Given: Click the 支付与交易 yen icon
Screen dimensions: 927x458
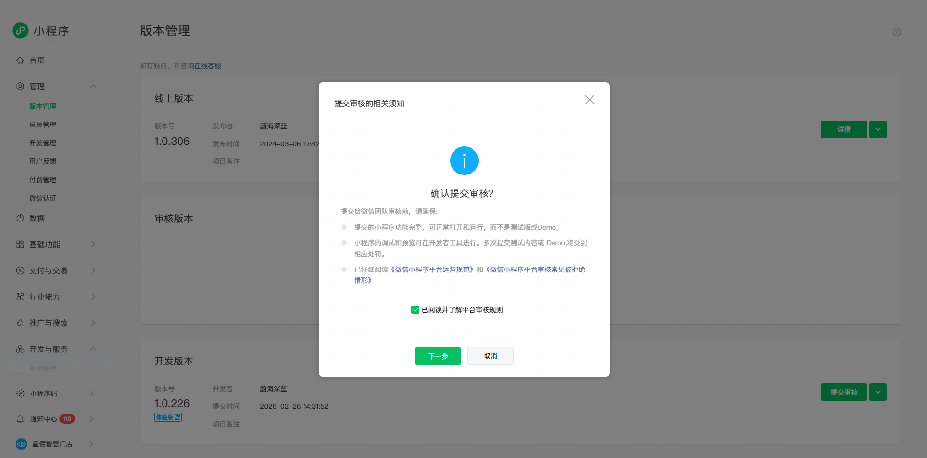Looking at the screenshot, I should (20, 270).
